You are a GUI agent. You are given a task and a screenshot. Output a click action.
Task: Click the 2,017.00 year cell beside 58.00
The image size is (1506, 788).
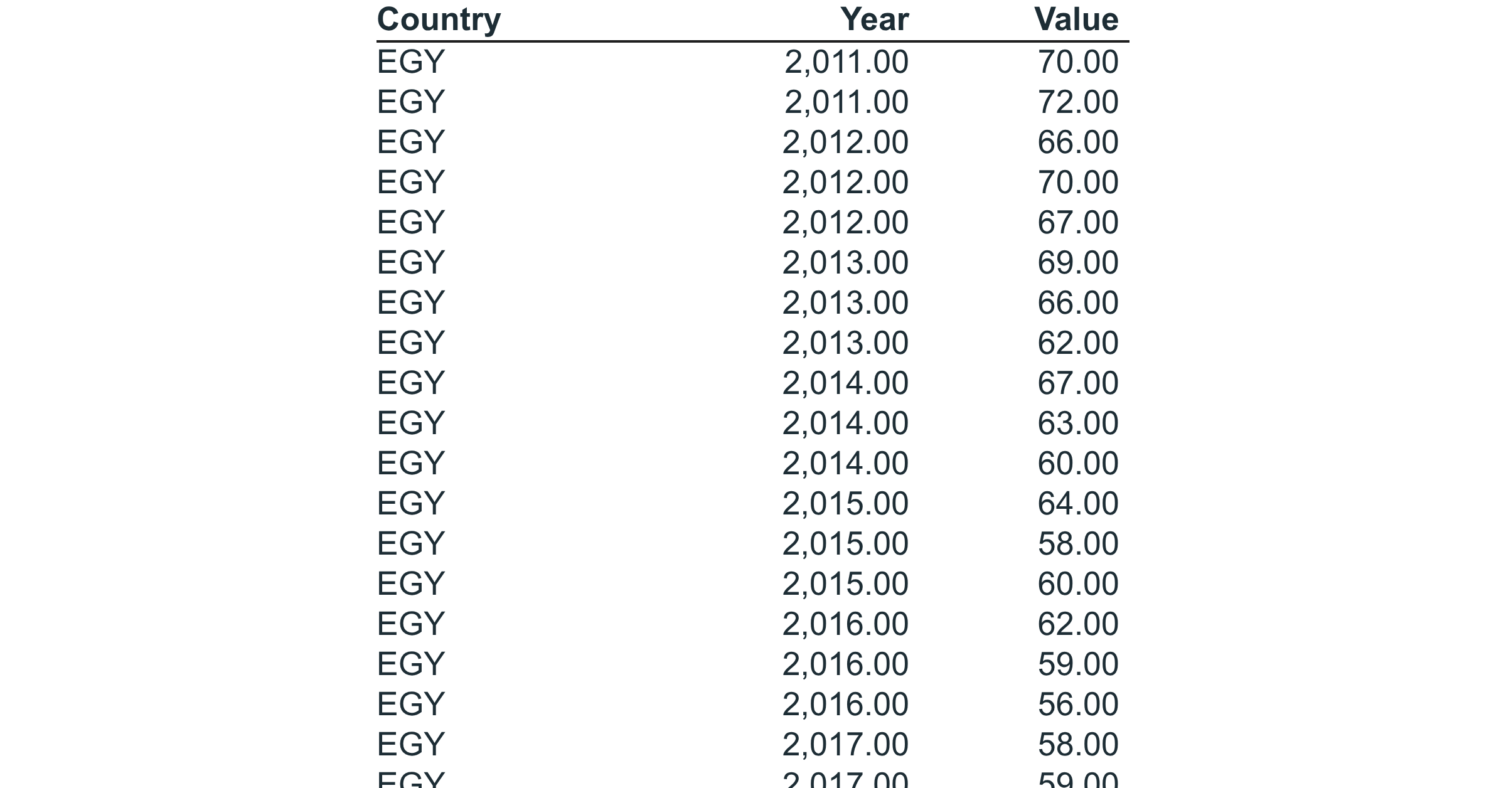[x=845, y=744]
